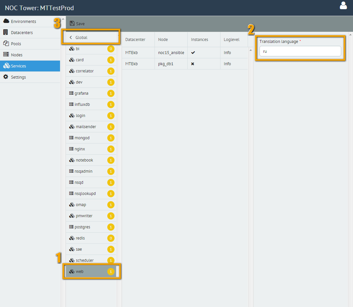Click the card service cubes icon

[x=72, y=60]
